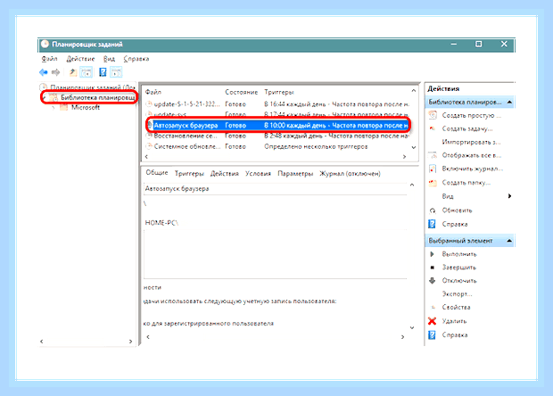This screenshot has width=553, height=396.
Task: Select the Восстановление се... task row
Action: (277, 136)
